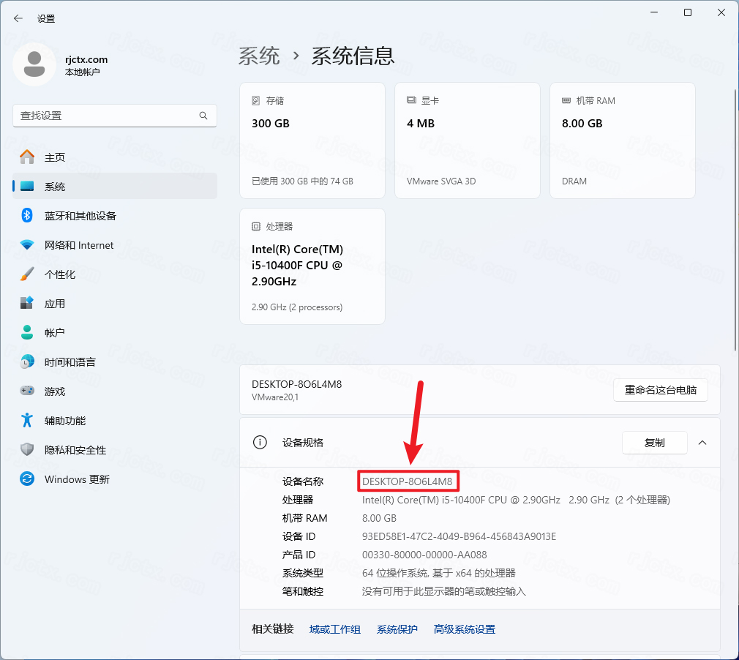Click VMware20,1 model text

coord(275,397)
